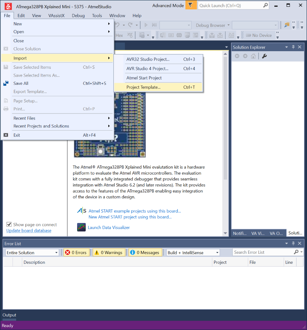This screenshot has width=307, height=330.
Task: Open the Entire Solution scope dropdown
Action: (x=32, y=252)
